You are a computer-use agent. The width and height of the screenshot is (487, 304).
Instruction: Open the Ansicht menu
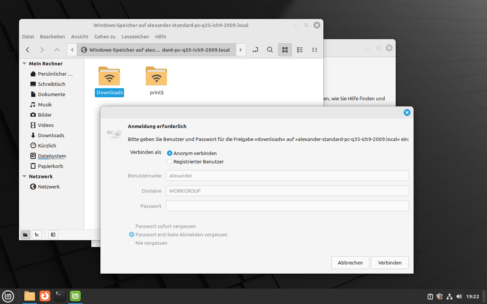80,36
